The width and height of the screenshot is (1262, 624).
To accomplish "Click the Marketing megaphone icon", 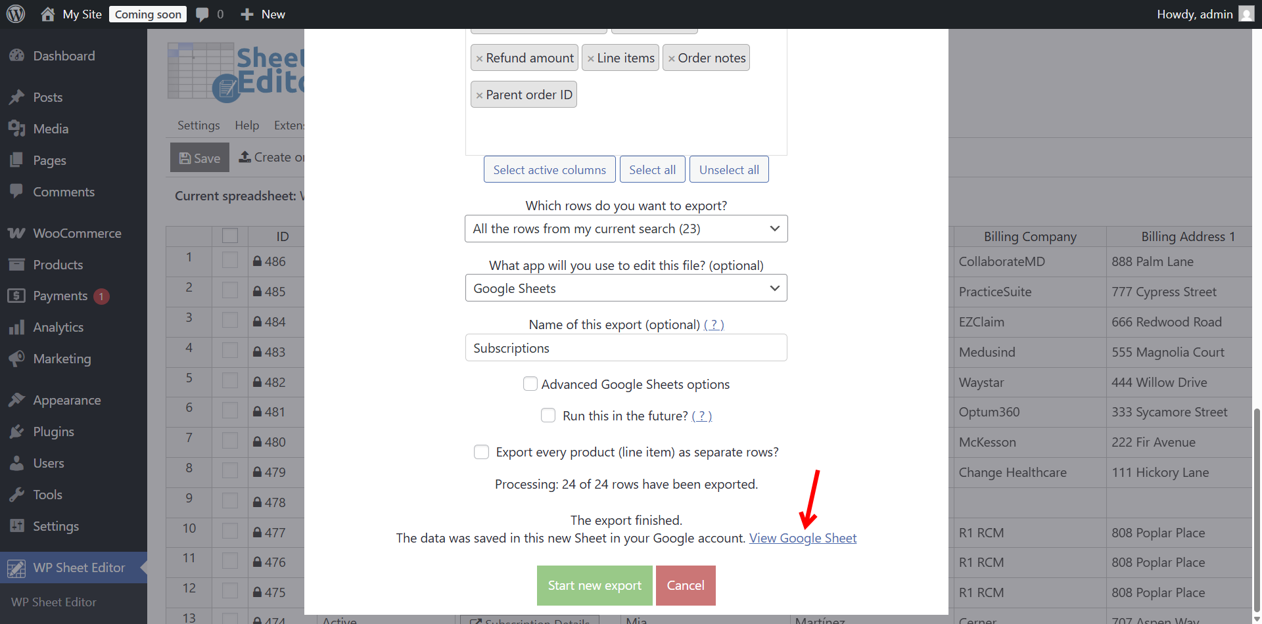I will tap(17, 359).
